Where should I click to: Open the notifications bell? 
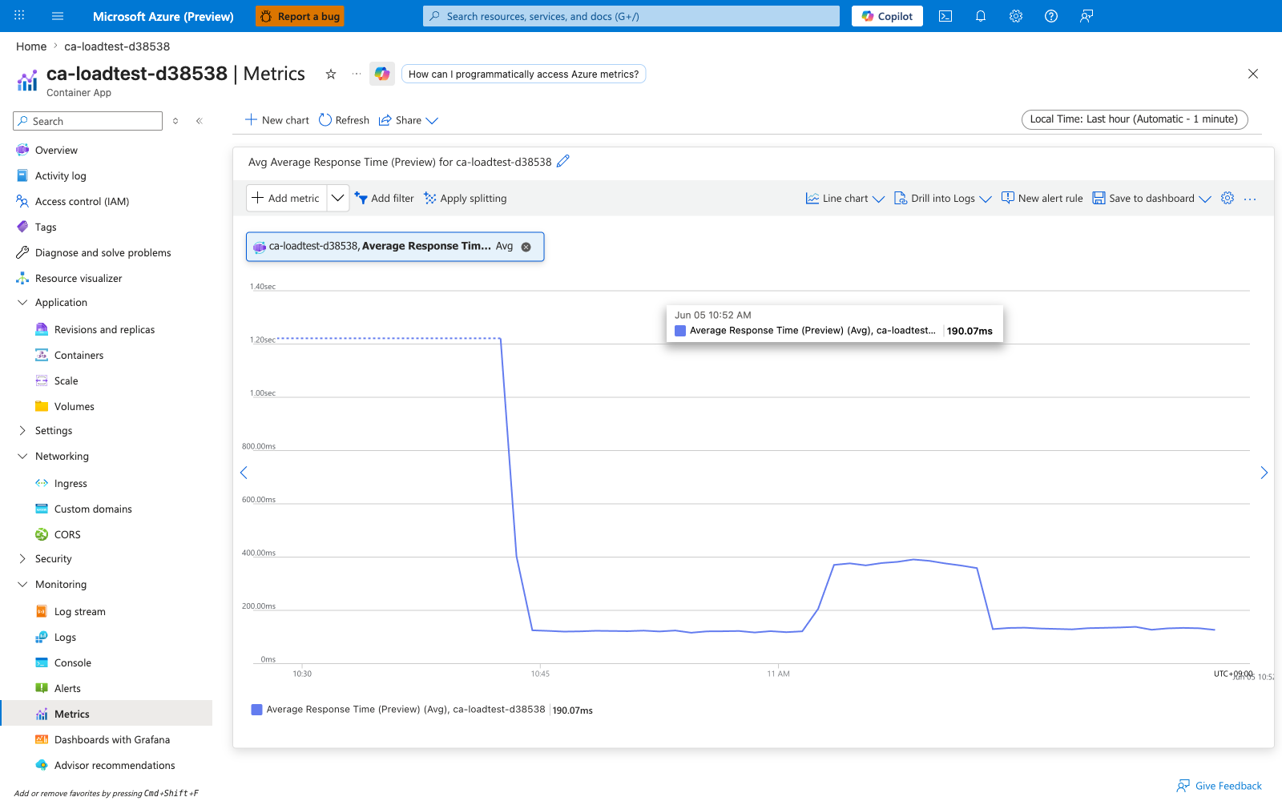pos(981,16)
